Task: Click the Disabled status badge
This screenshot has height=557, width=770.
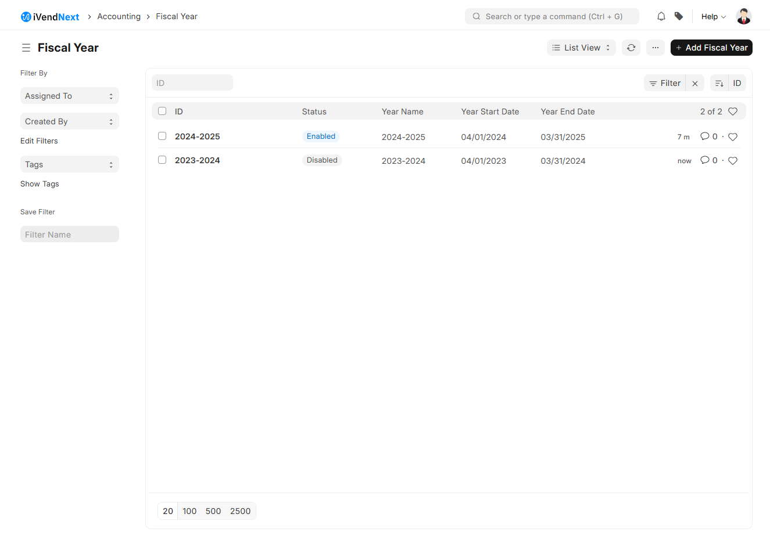Action: [x=322, y=160]
